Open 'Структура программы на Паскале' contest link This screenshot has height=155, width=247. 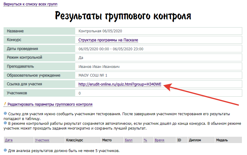tap(108, 40)
